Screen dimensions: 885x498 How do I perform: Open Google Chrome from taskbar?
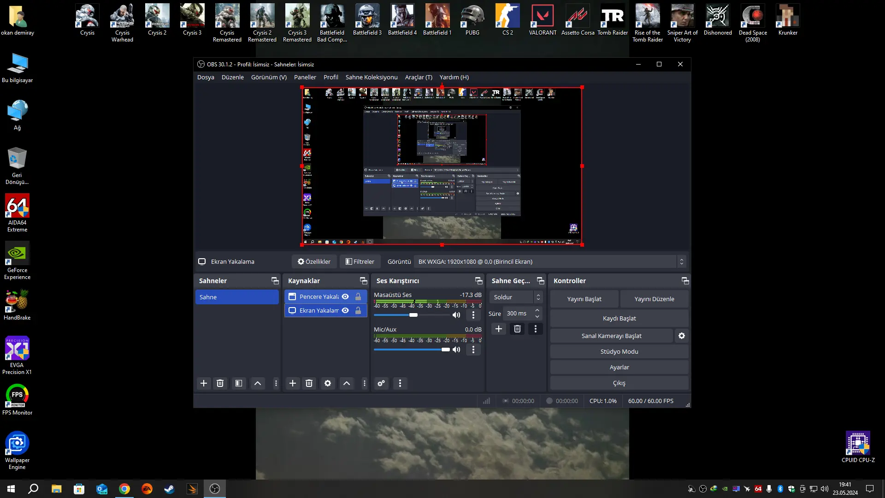124,489
